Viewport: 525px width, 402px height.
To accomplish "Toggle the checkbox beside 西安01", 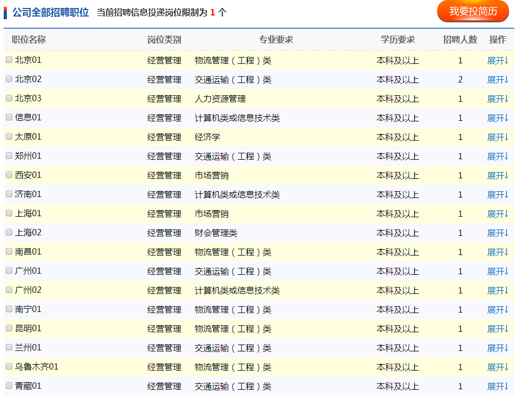I will (9, 175).
